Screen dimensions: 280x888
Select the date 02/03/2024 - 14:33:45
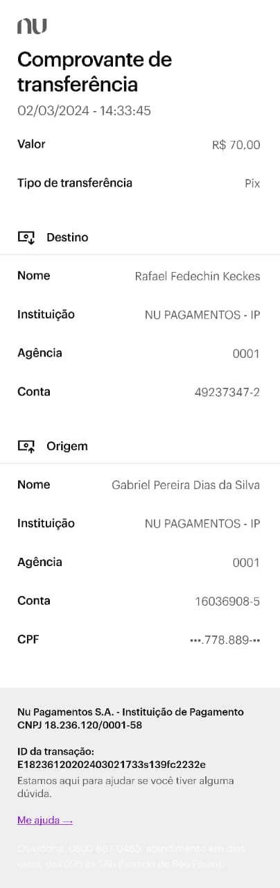[84, 111]
